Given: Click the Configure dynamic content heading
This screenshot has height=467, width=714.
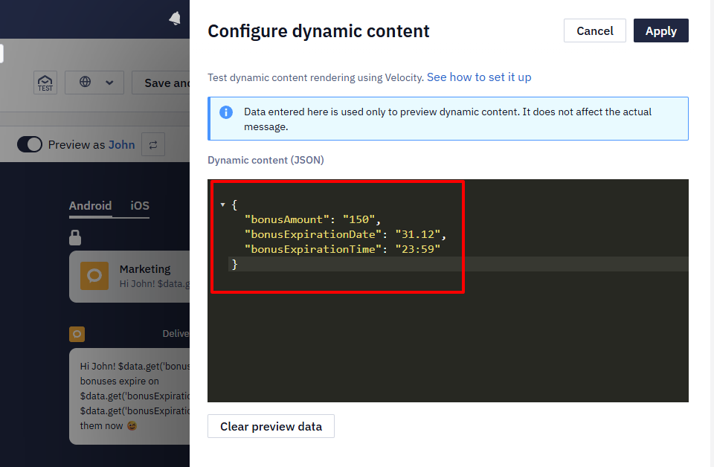Looking at the screenshot, I should [x=318, y=31].
